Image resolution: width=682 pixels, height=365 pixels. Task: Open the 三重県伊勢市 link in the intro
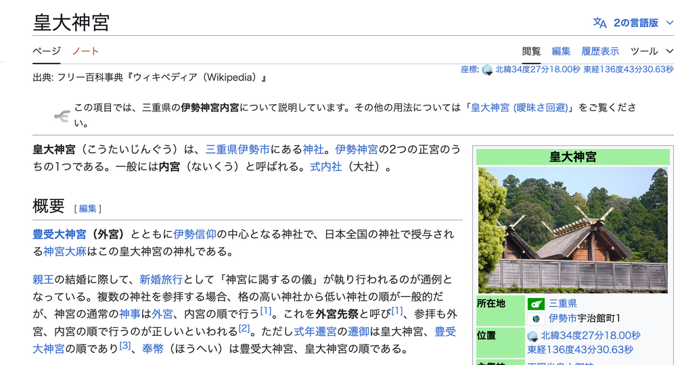click(x=237, y=149)
